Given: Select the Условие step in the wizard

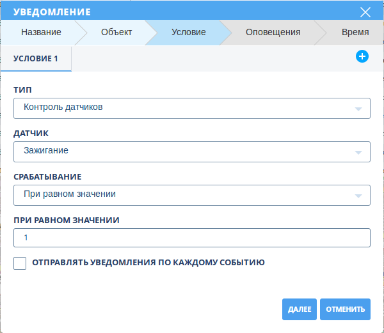Looking at the screenshot, I should coord(189,32).
